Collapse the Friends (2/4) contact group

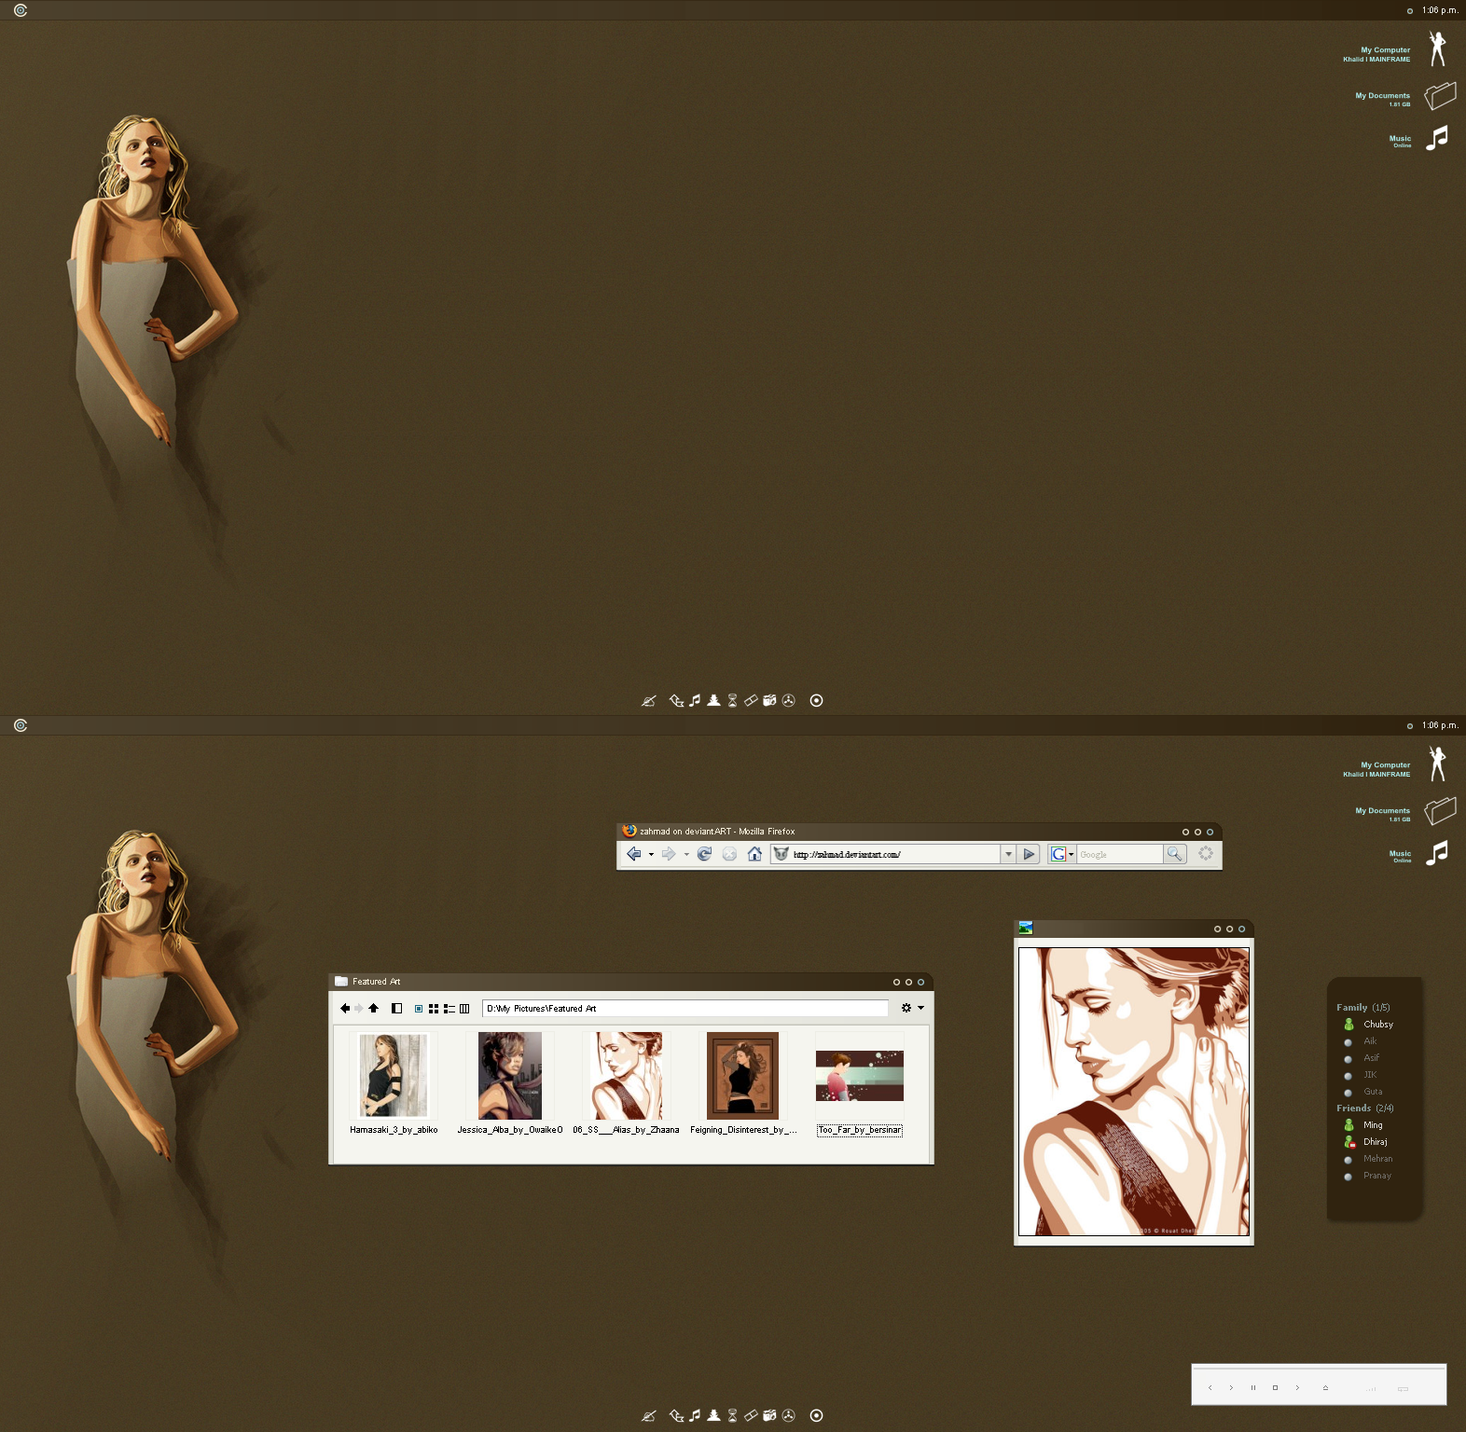(1364, 1108)
